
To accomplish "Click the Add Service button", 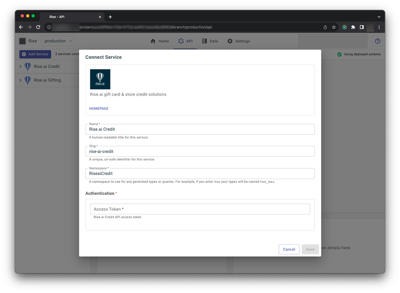I will (35, 54).
